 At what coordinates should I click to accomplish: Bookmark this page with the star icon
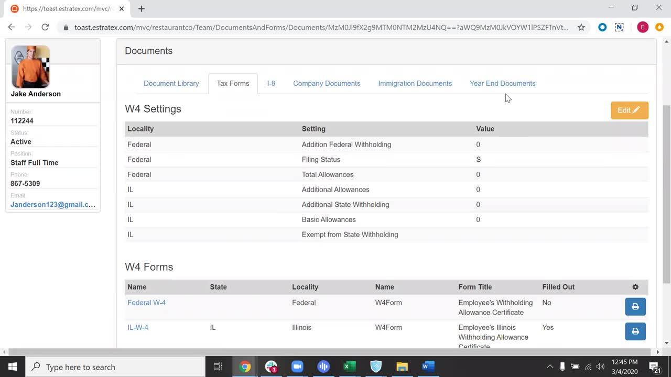coord(581,27)
